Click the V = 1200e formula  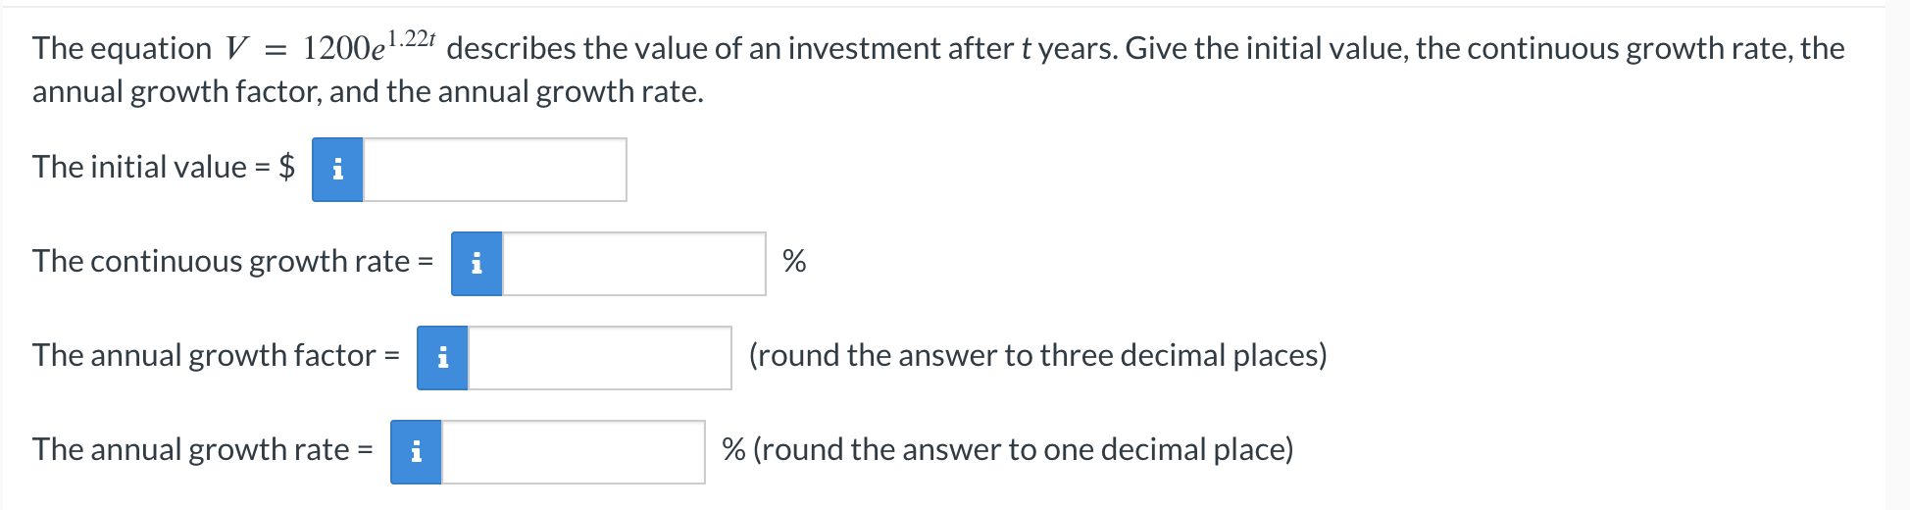pyautogui.click(x=331, y=47)
